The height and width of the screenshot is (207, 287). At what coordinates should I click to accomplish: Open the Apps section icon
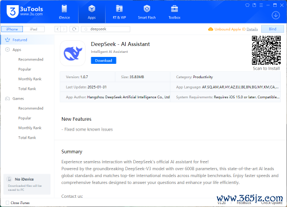click(x=92, y=9)
